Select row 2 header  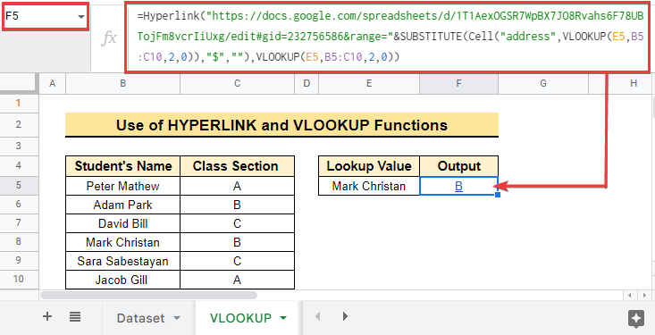coord(20,124)
